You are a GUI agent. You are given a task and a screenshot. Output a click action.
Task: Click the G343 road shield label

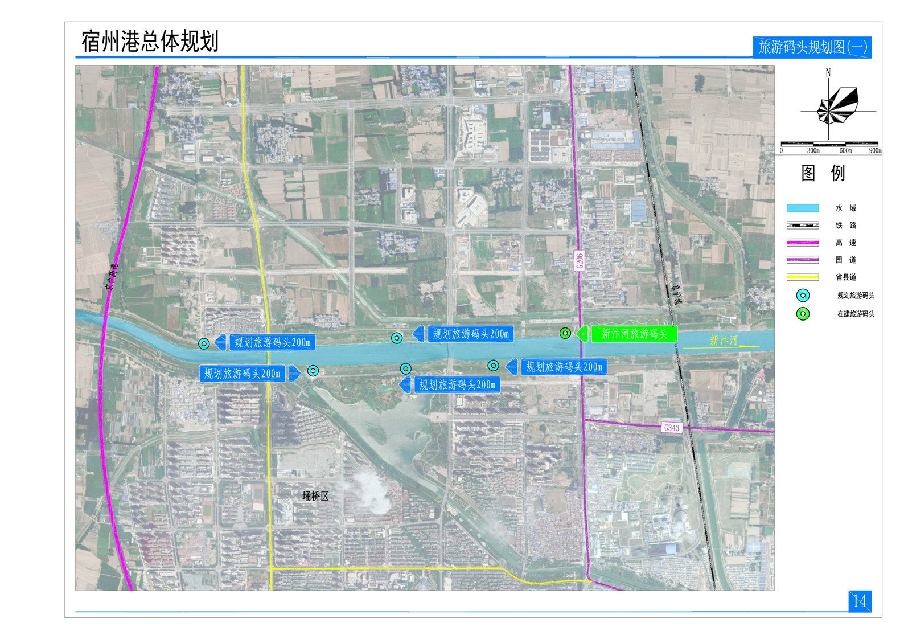click(671, 428)
